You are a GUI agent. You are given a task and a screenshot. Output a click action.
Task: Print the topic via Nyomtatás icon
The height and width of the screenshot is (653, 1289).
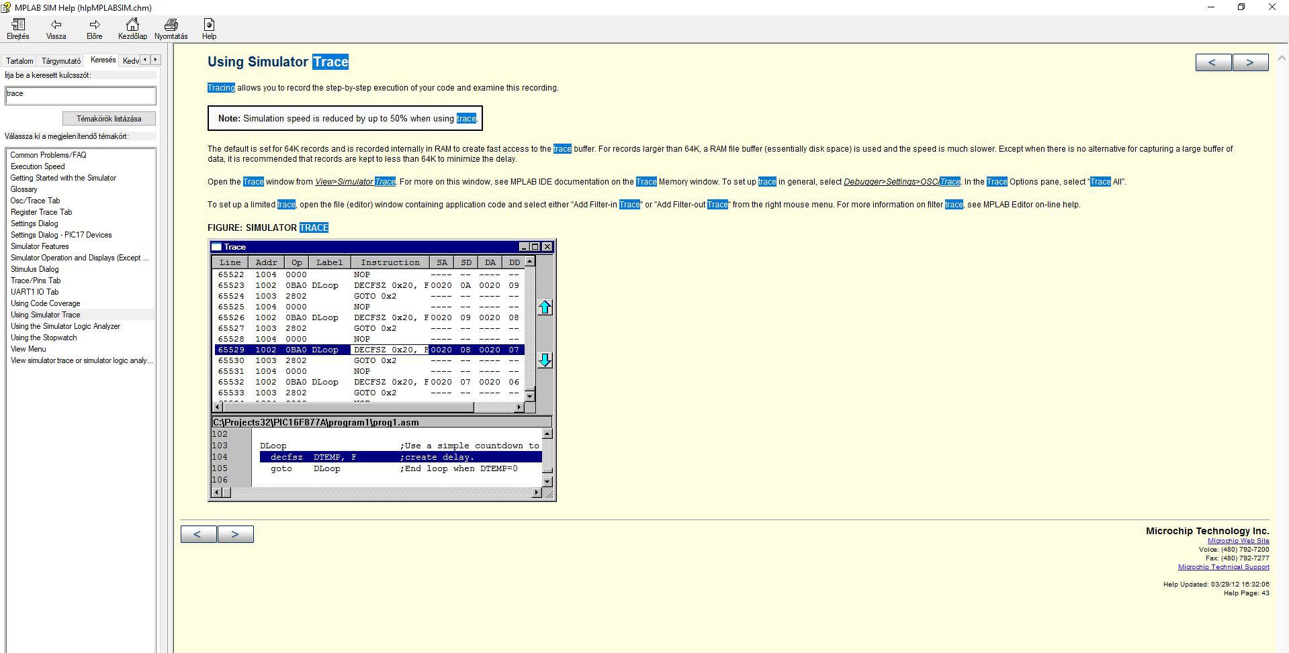[x=171, y=29]
